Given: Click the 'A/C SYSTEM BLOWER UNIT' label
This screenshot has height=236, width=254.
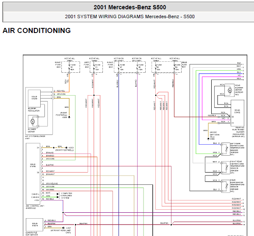Looking at the screenshot, I should tap(35, 137).
